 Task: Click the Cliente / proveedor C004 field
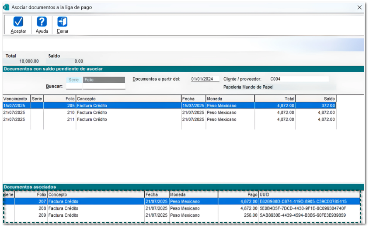click(x=298, y=79)
